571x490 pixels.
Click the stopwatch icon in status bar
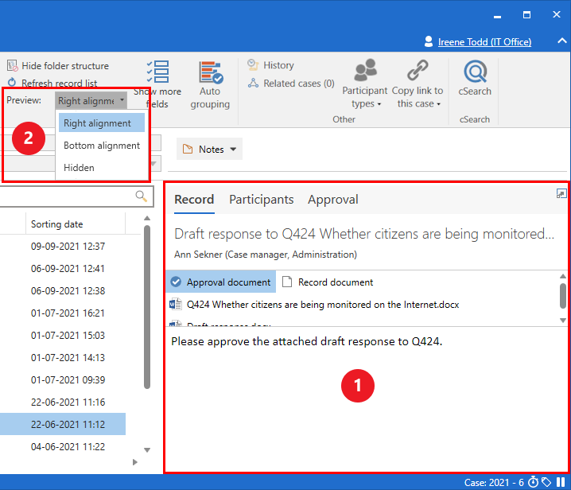click(533, 482)
